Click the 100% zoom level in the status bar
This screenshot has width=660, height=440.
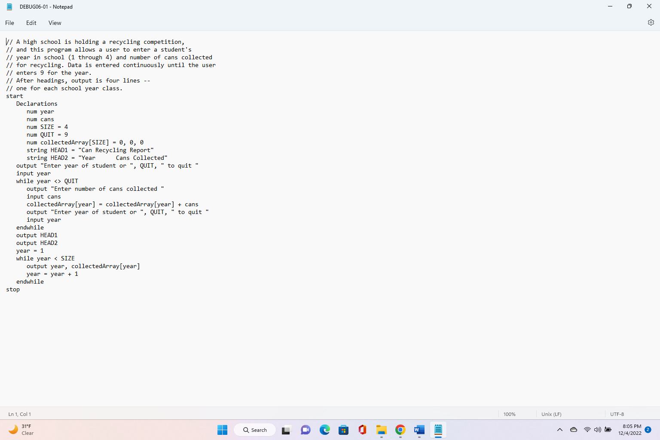[509, 414]
